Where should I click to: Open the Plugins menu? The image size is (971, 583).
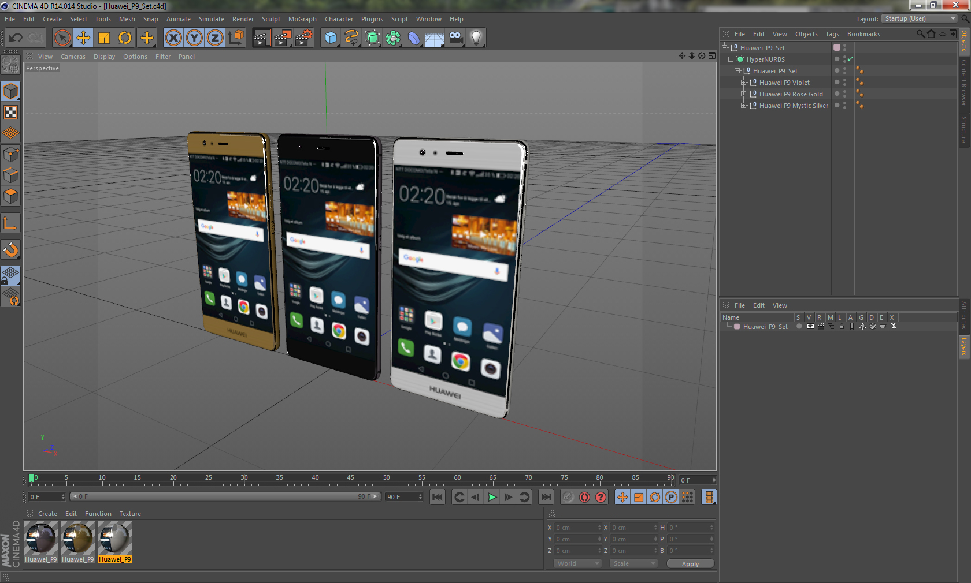pyautogui.click(x=372, y=19)
